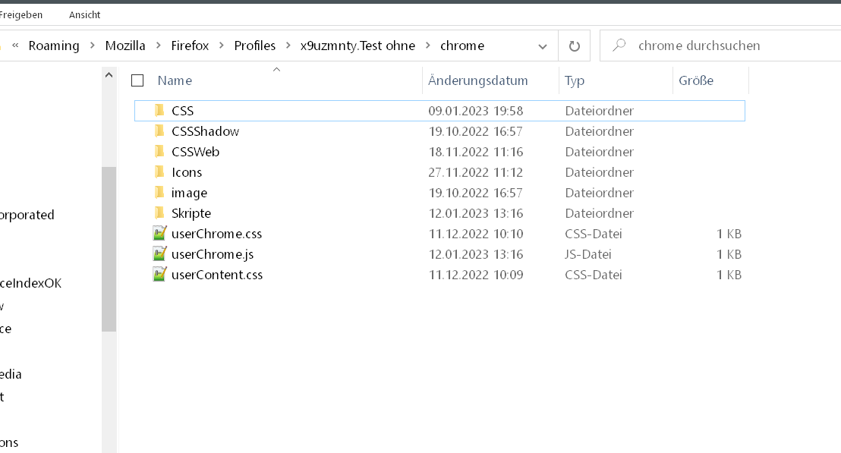The width and height of the screenshot is (841, 453).
Task: Click the navigation pane scrollbar thumb
Action: click(x=109, y=249)
